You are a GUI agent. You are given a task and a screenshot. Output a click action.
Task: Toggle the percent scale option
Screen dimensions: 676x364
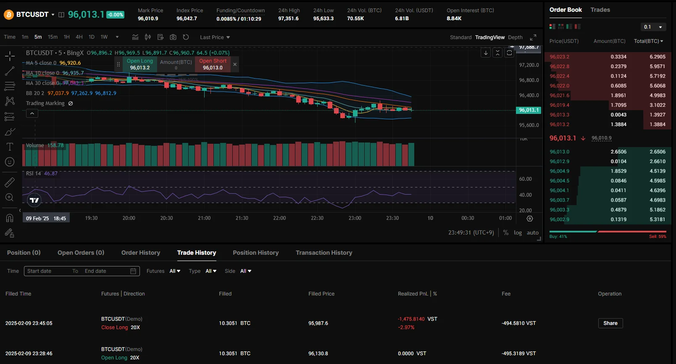pos(506,232)
